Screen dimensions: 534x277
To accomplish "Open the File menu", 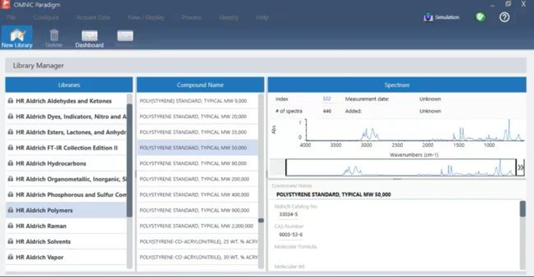I will pos(11,17).
